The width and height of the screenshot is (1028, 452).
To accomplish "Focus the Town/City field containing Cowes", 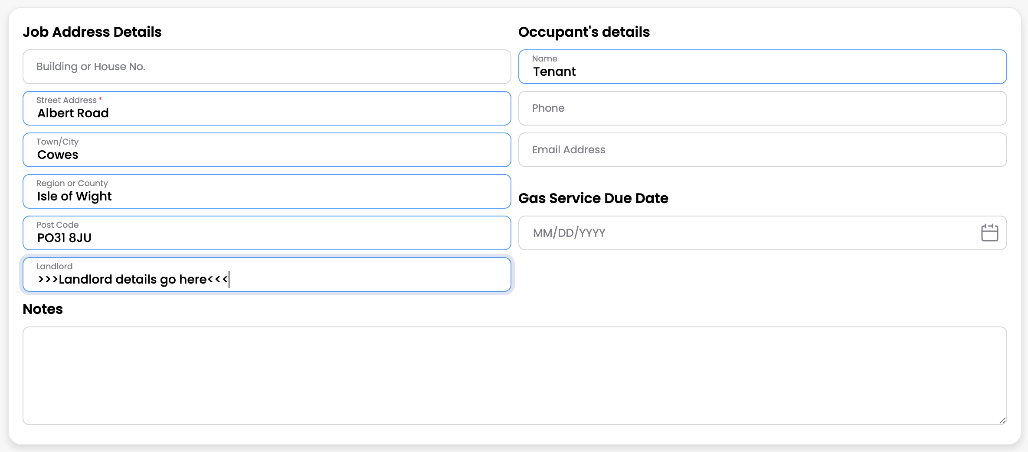I will coord(267,150).
